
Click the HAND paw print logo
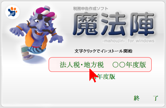tap(12, 12)
